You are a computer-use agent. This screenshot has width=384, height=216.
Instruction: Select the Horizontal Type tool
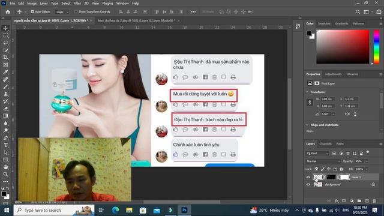(x=5, y=145)
